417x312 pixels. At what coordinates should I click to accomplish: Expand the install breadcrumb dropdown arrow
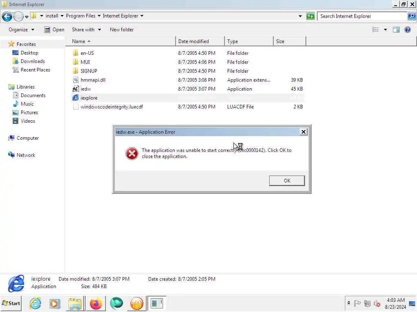[62, 16]
